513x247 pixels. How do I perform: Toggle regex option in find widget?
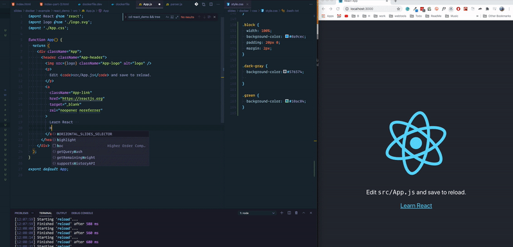point(177,17)
